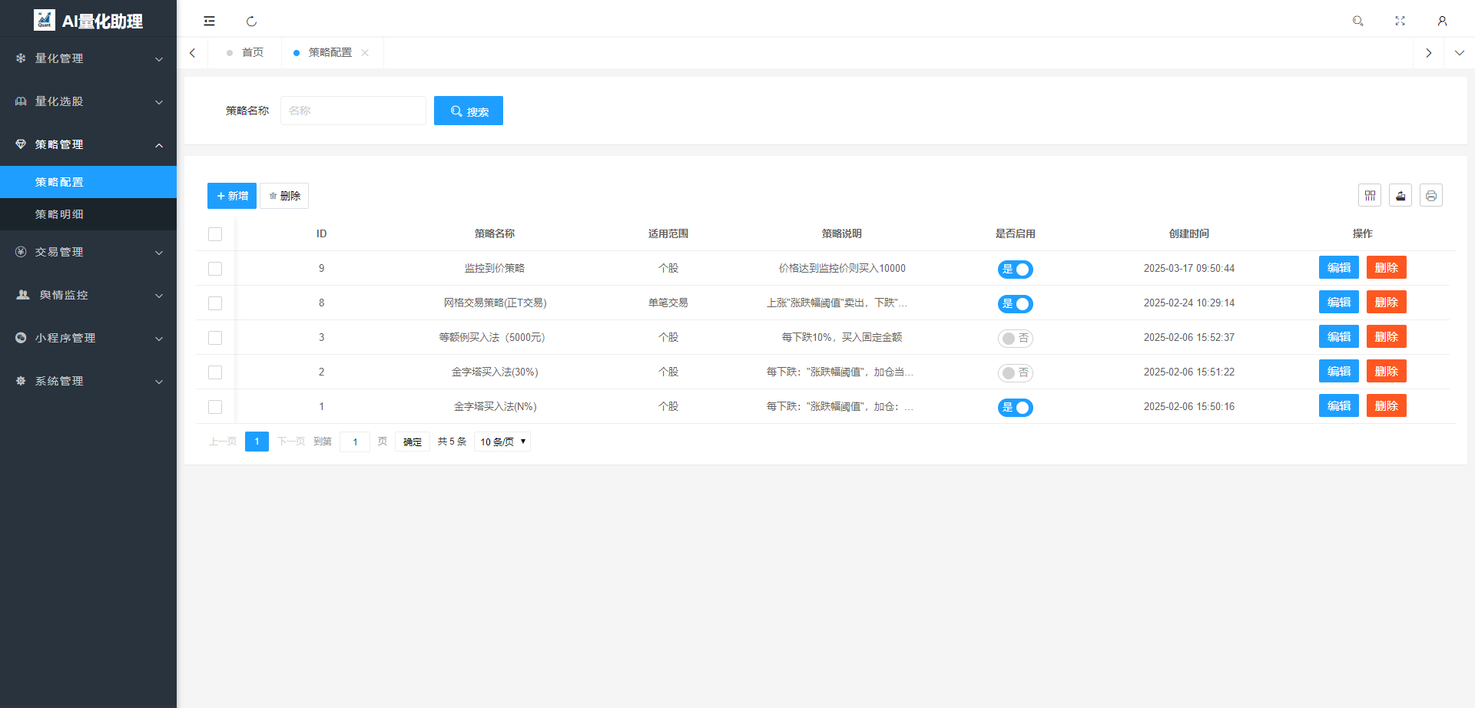Click the print icon above the table
Screen dimensions: 1475x708
(x=1430, y=195)
